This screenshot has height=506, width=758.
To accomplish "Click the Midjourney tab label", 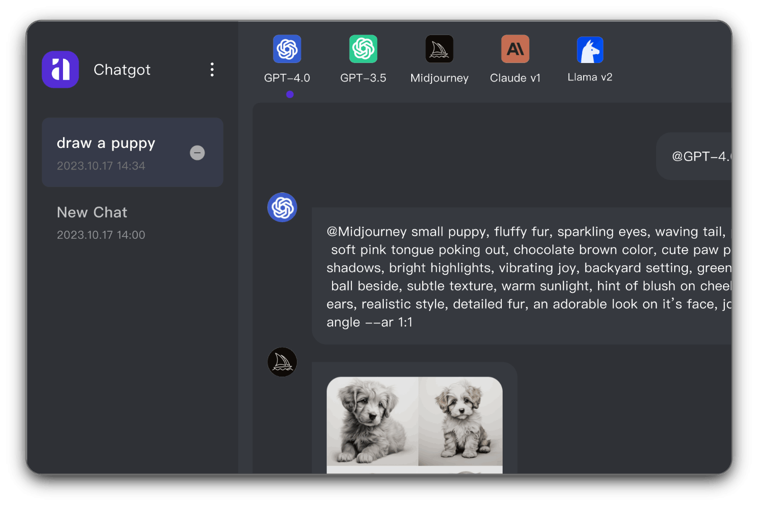I will (439, 78).
